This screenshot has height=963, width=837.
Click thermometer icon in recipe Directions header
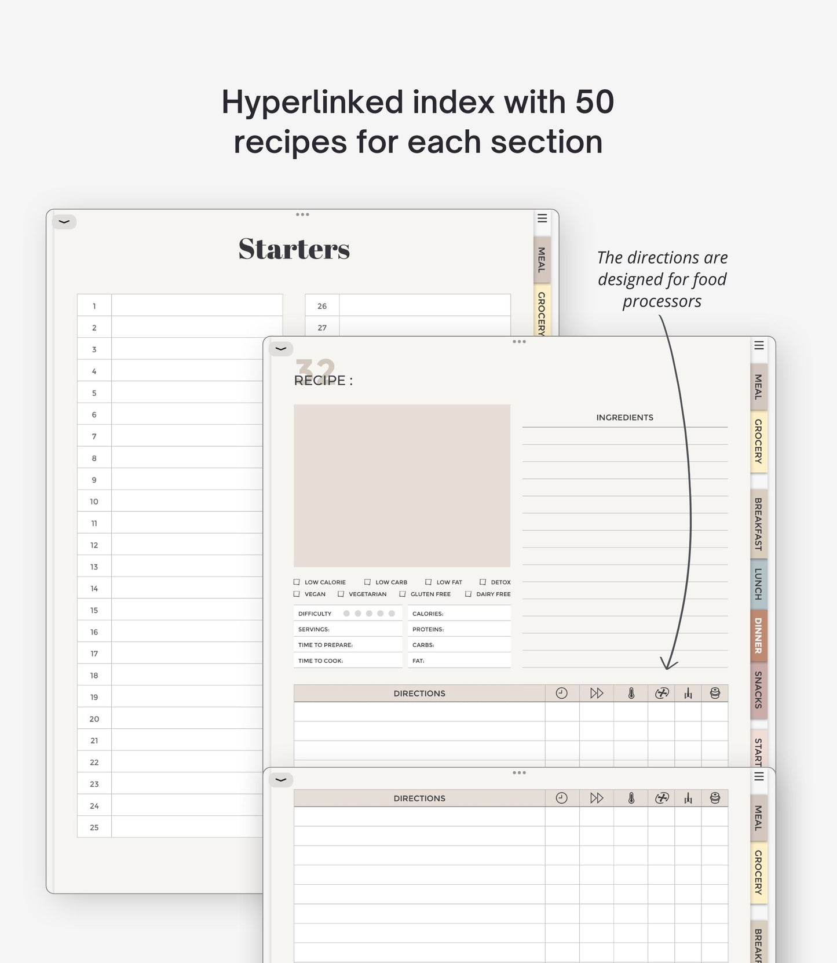click(631, 693)
